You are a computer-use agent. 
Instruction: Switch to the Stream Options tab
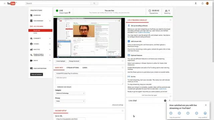[x=73, y=68]
